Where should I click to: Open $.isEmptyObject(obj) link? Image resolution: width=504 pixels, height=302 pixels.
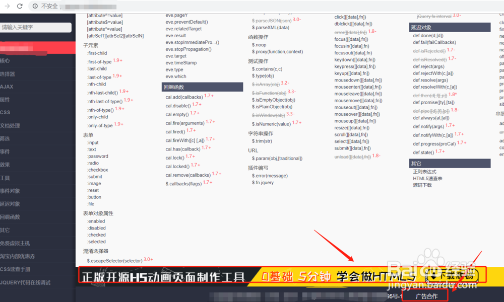click(274, 100)
